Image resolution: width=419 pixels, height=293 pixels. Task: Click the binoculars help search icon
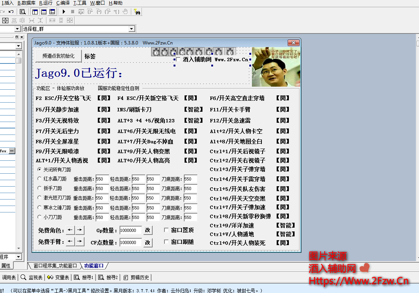click(137, 12)
